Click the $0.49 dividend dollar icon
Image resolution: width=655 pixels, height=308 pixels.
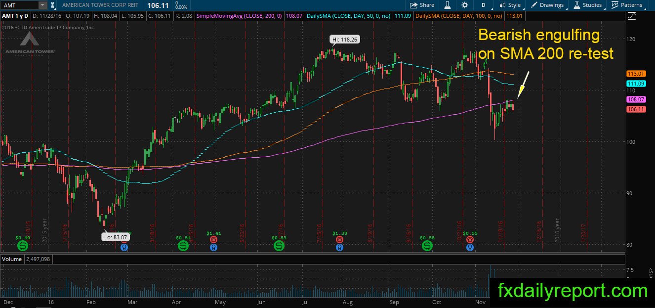(22, 245)
